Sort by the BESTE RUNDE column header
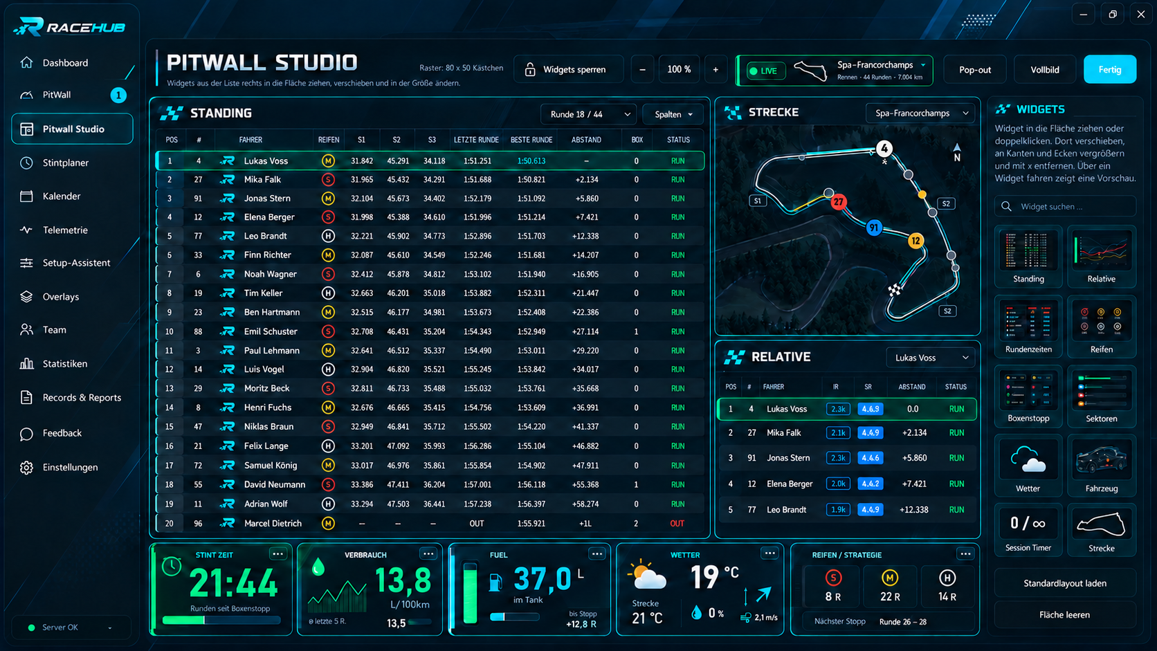This screenshot has width=1157, height=651. [531, 140]
